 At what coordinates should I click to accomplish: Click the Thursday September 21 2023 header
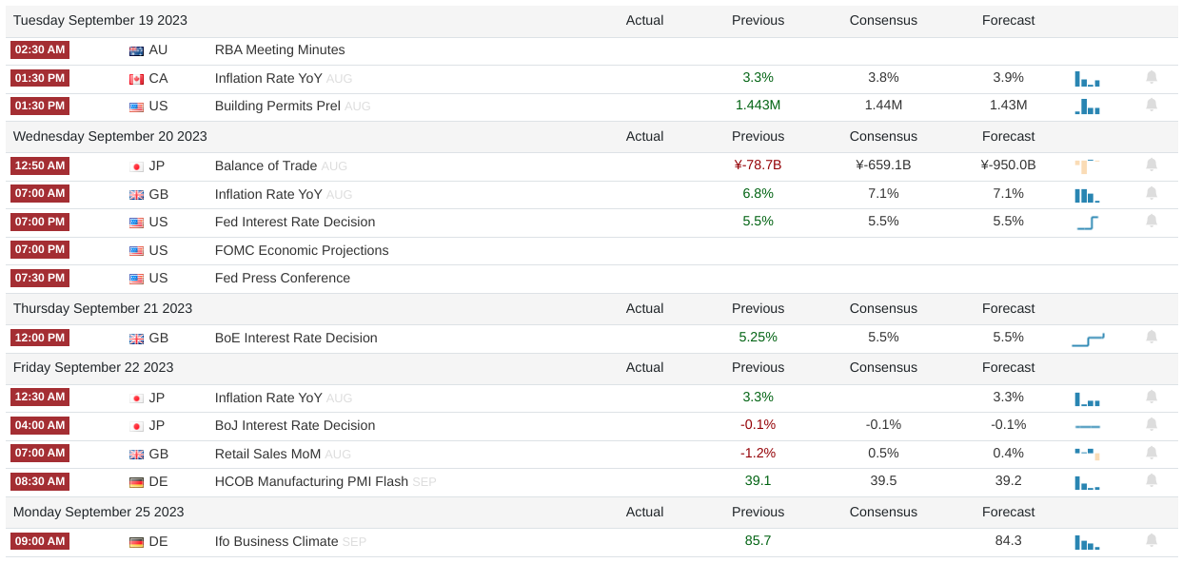(103, 309)
